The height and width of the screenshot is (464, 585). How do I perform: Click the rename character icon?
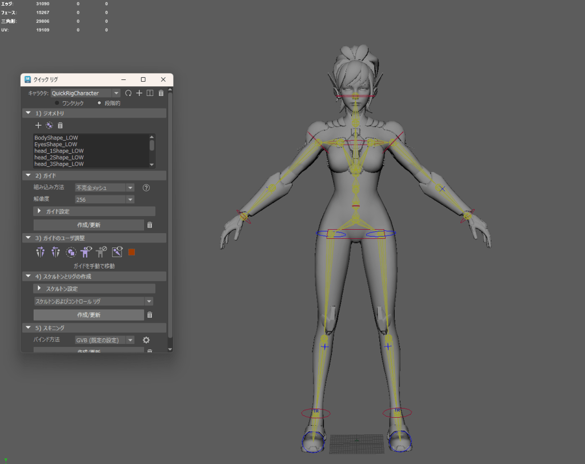pos(150,93)
